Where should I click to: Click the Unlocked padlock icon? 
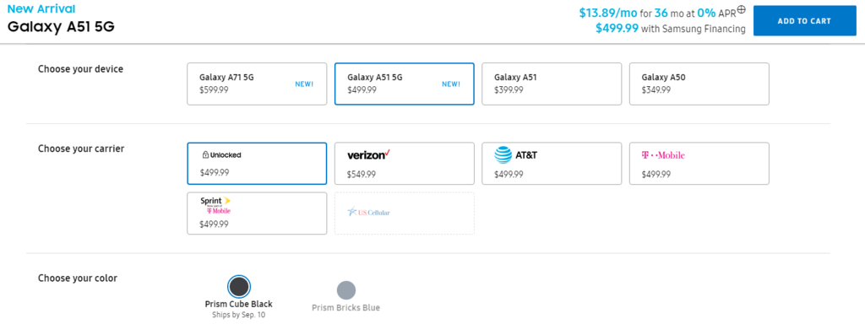tap(205, 154)
